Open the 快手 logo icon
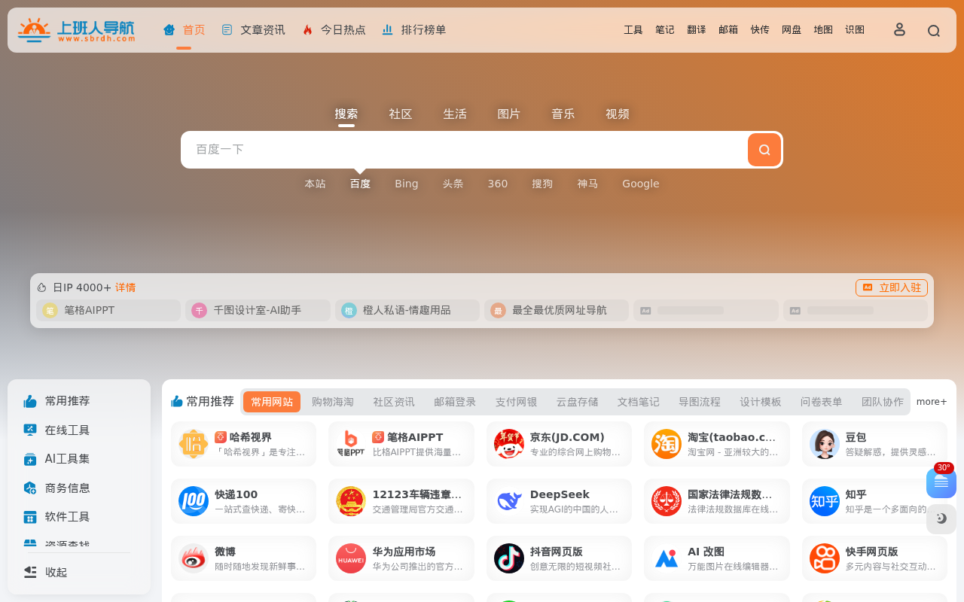 [825, 558]
